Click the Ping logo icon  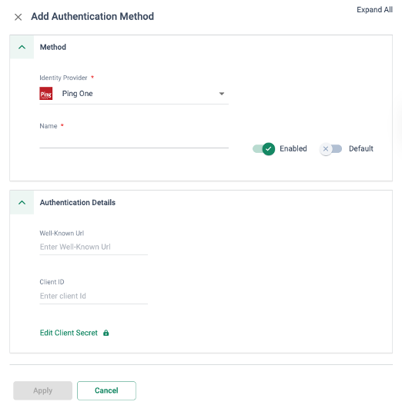tap(46, 94)
